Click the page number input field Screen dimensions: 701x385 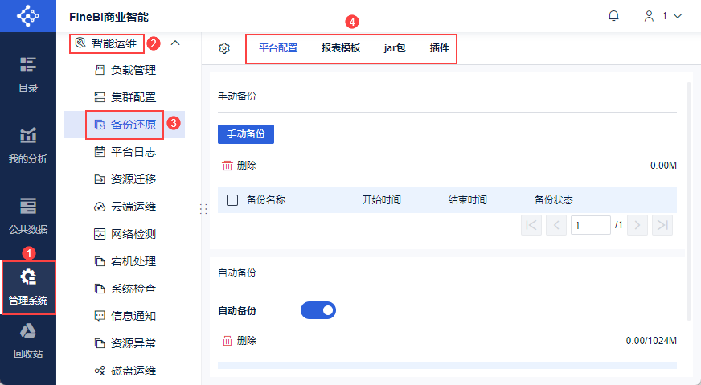pos(591,225)
